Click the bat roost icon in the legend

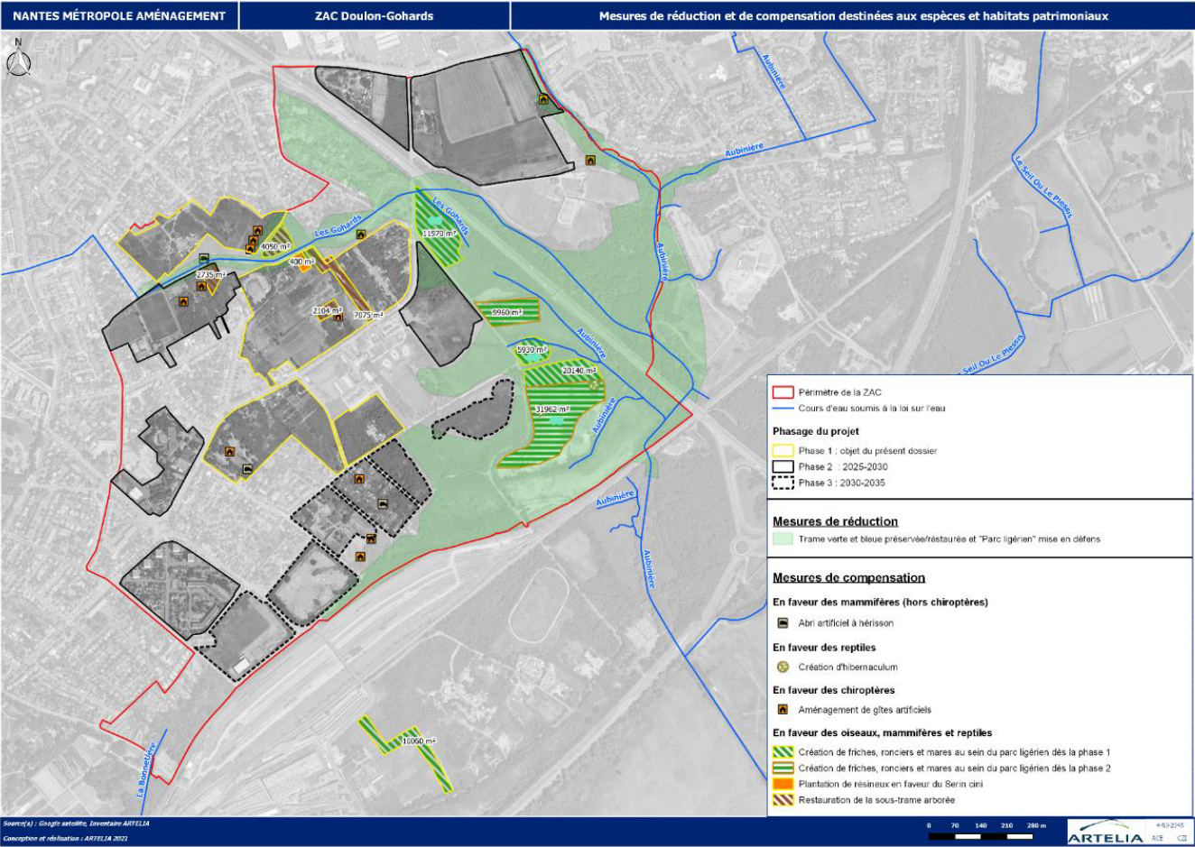tap(783, 710)
